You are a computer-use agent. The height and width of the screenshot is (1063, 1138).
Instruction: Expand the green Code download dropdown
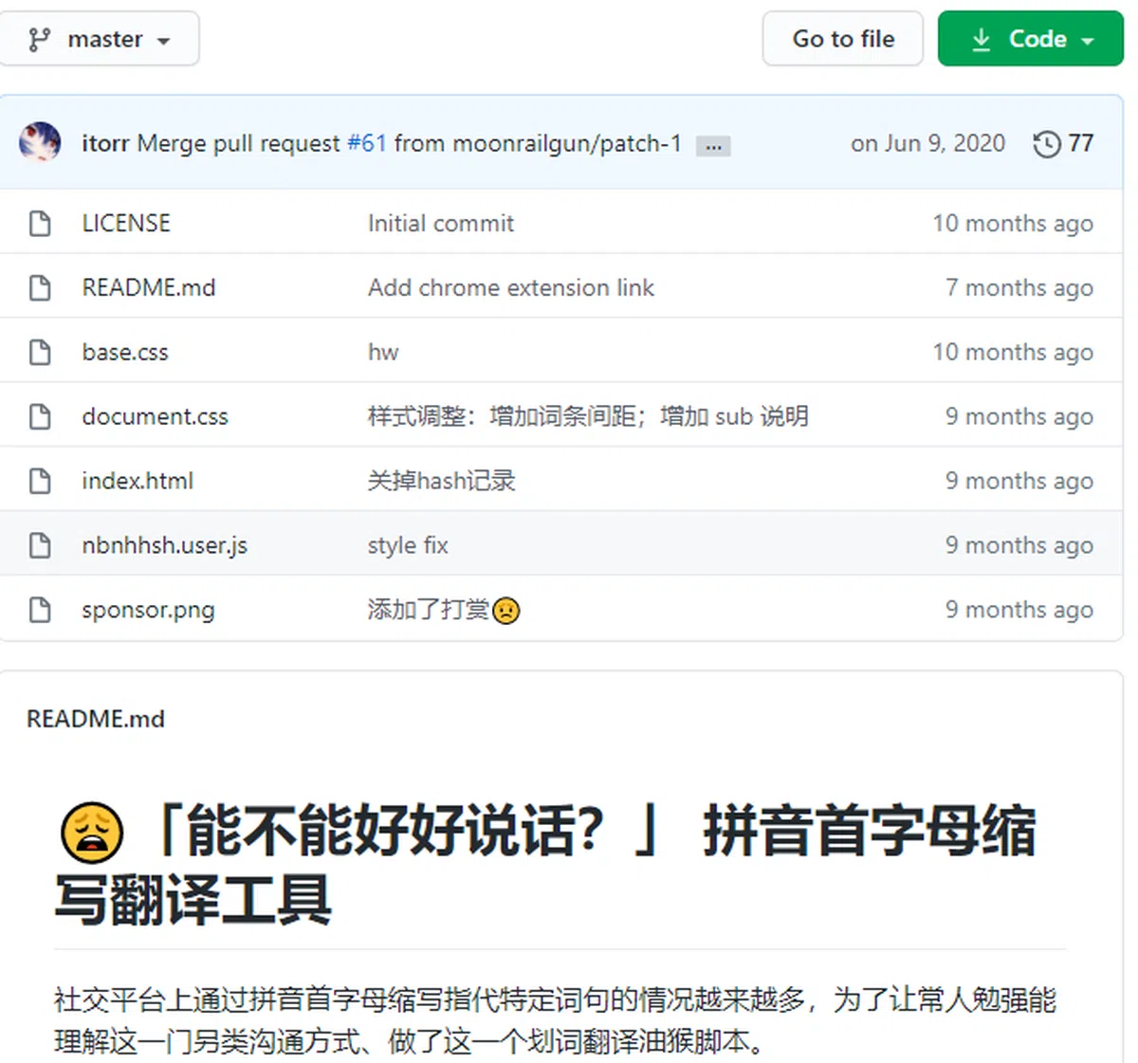(1030, 39)
